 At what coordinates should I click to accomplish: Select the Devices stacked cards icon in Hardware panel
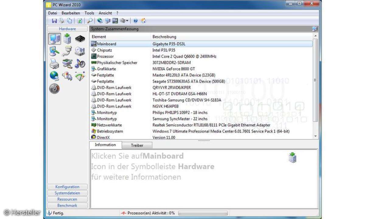pos(67,64)
